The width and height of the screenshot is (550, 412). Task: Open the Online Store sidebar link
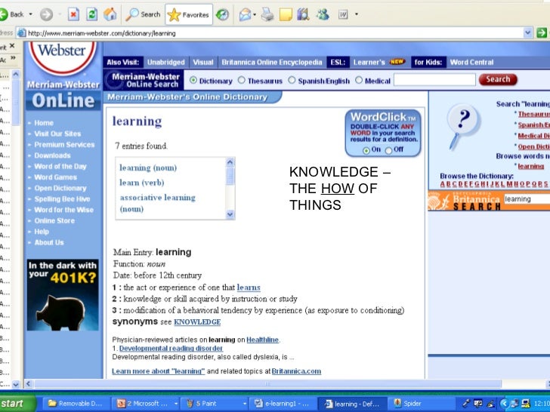pyautogui.click(x=54, y=220)
